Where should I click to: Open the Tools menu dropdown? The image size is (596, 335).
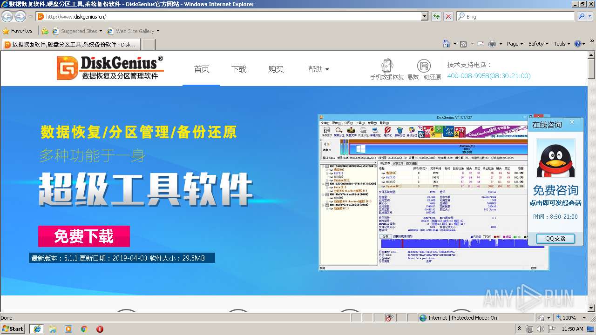[x=562, y=44]
